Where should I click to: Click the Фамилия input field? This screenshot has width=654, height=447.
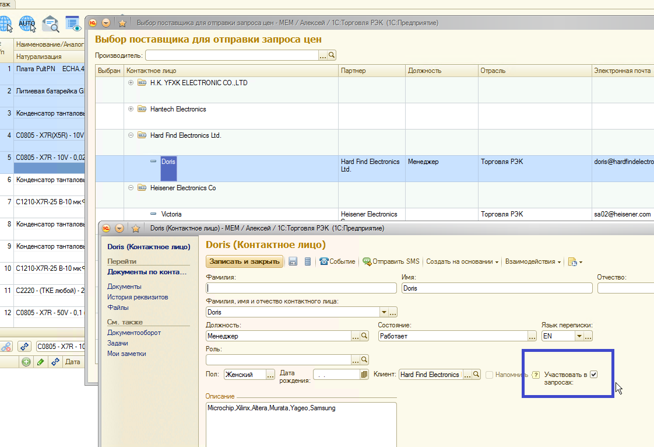click(301, 288)
